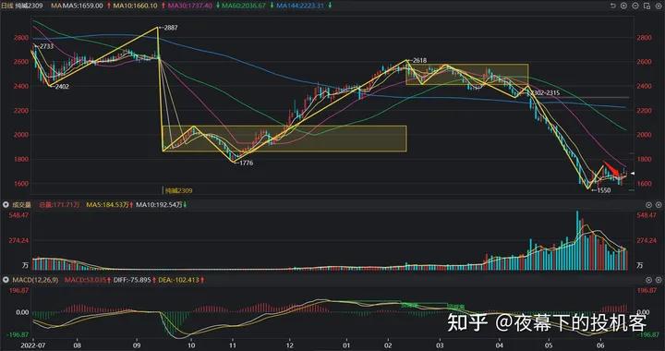Viewport: 665px width, 351px height.
Task: Click the 12 month on time axis
Action: pos(289,346)
